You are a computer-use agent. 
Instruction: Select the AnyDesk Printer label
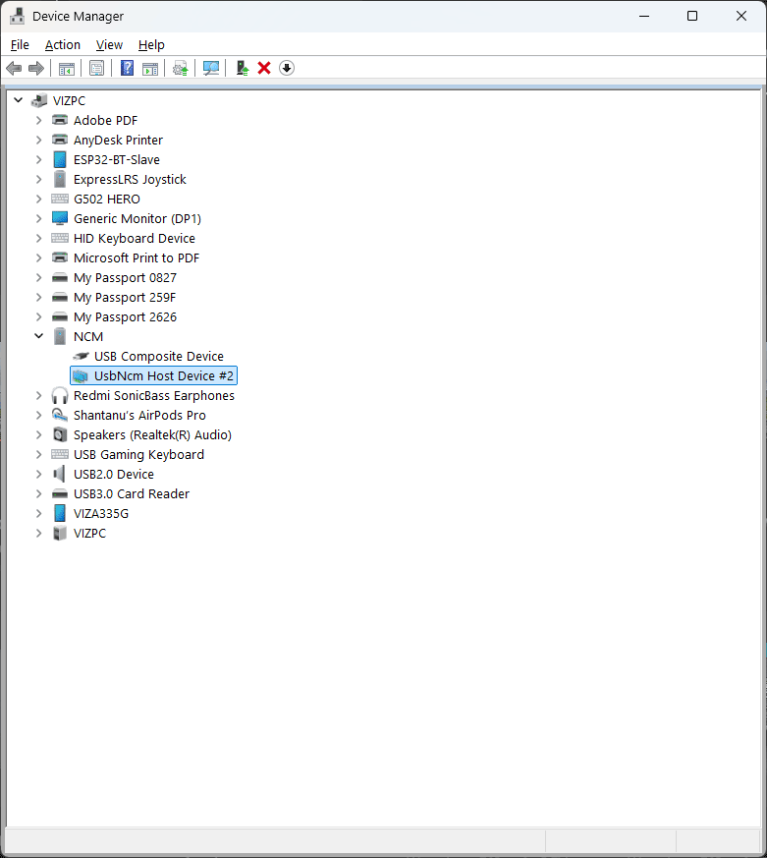(x=118, y=141)
